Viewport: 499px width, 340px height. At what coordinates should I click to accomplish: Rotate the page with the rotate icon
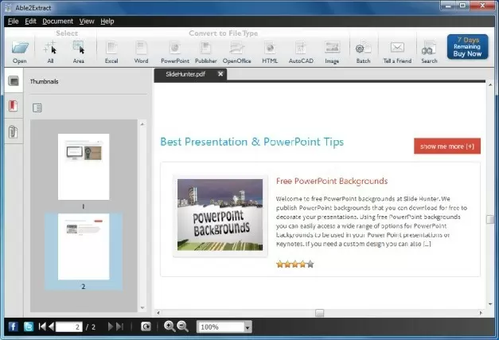tap(146, 326)
